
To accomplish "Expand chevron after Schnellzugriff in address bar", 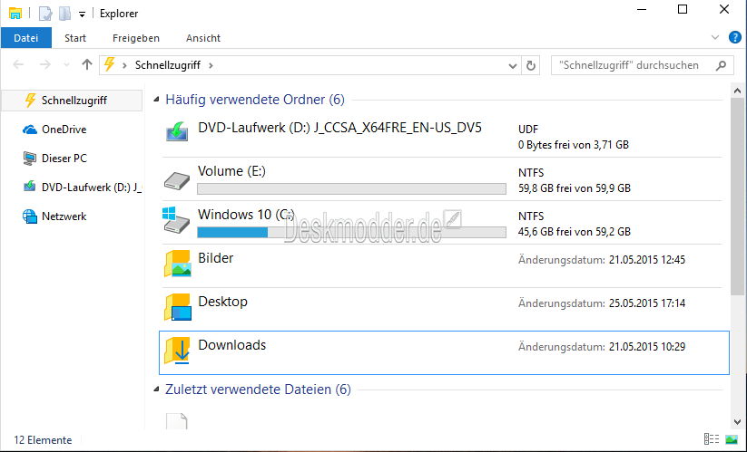I will pos(211,65).
